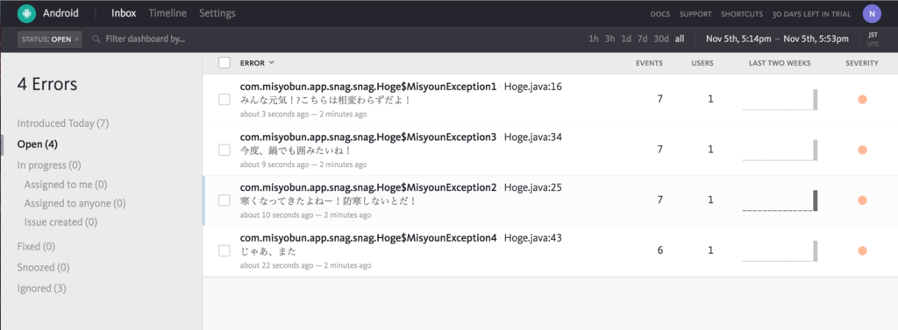Open the ERROR column sort dropdown

(x=257, y=63)
